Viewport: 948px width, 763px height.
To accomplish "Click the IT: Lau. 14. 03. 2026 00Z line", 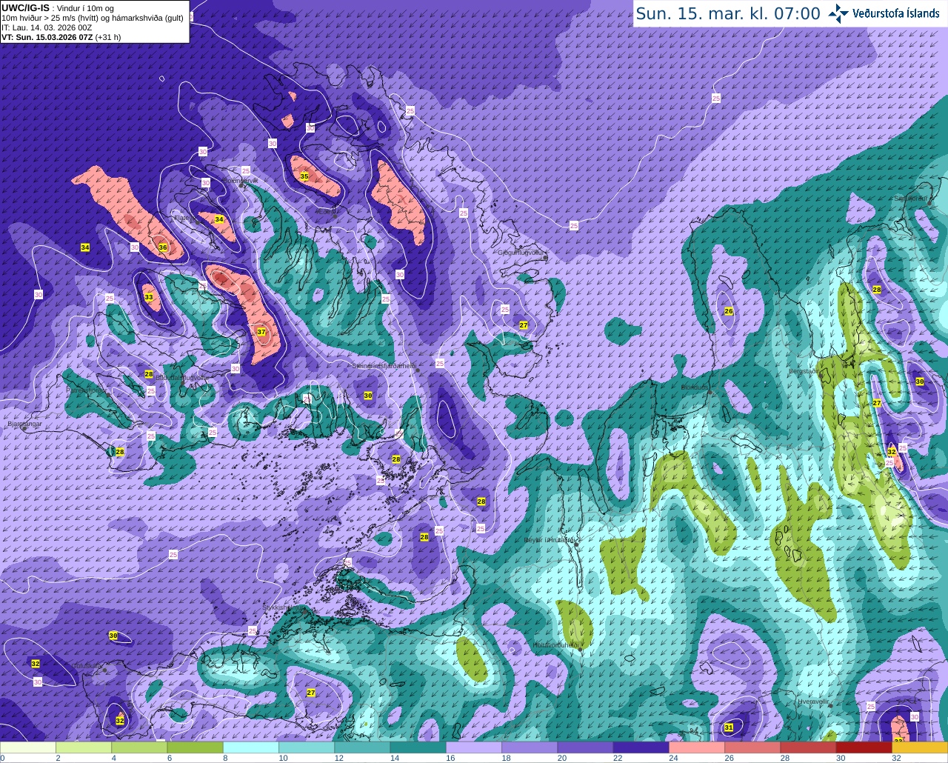I will (47, 27).
